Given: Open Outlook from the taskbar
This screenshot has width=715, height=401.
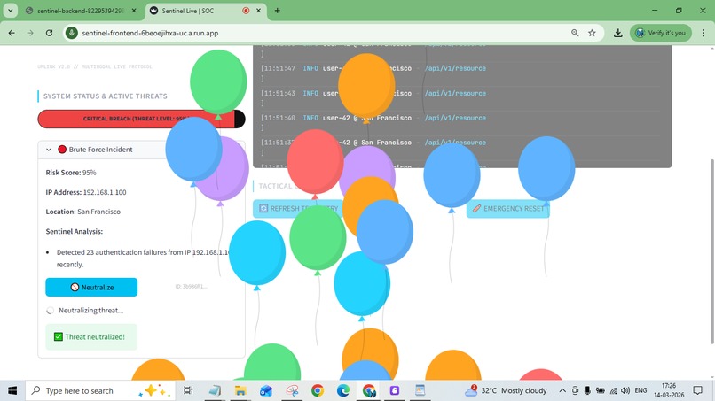Looking at the screenshot, I should pyautogui.click(x=266, y=390).
